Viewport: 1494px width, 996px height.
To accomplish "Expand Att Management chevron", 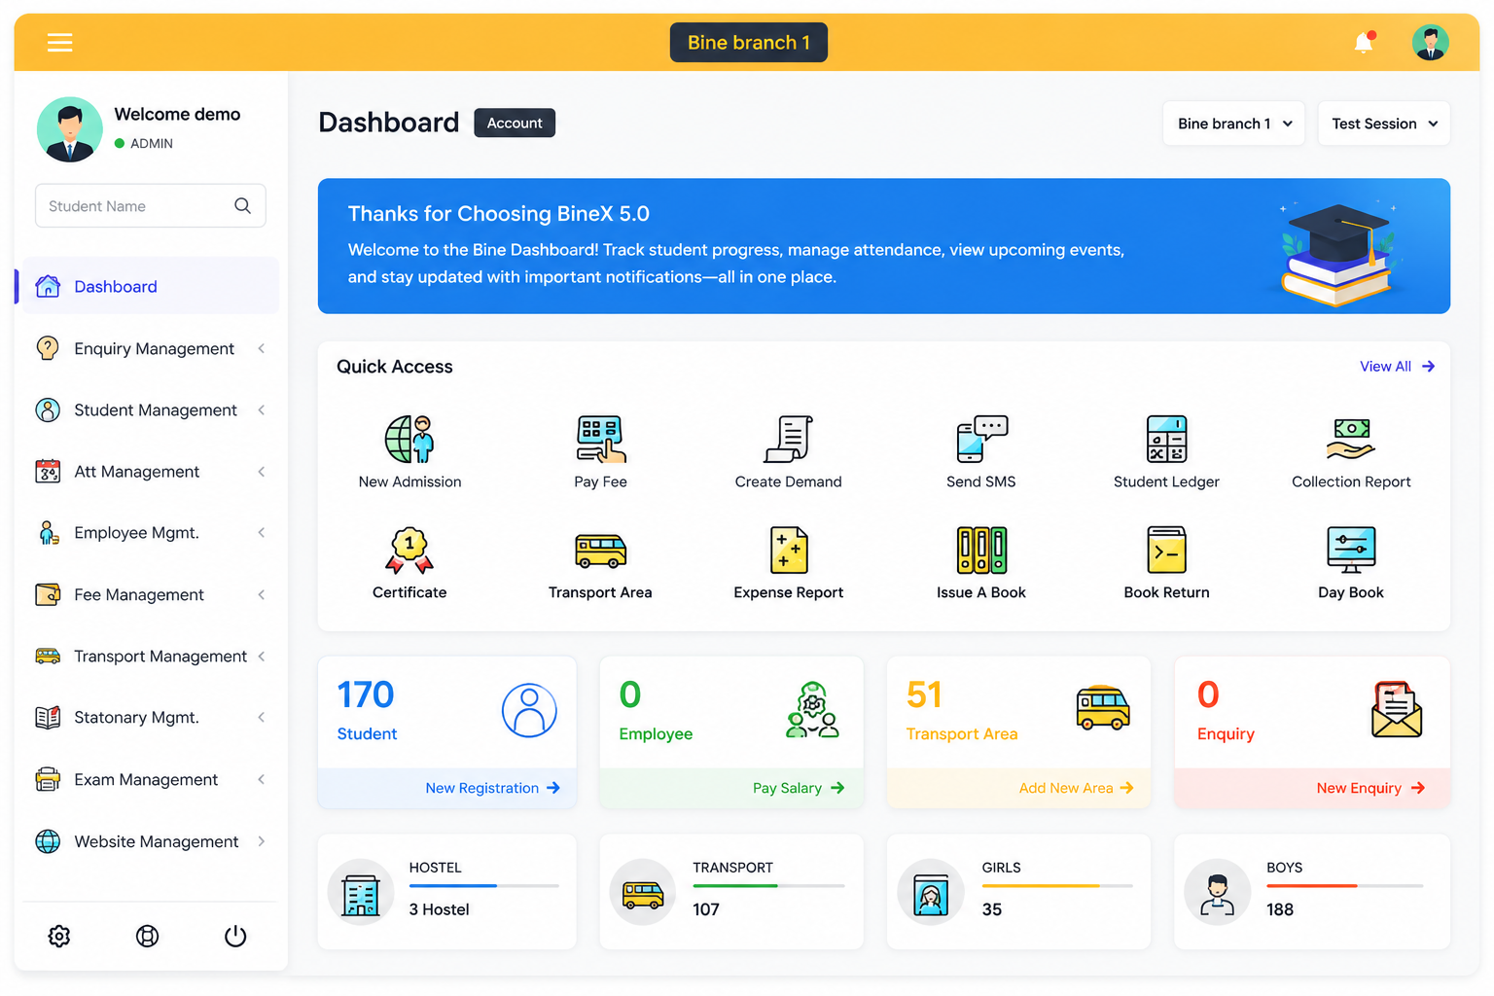I will (262, 472).
